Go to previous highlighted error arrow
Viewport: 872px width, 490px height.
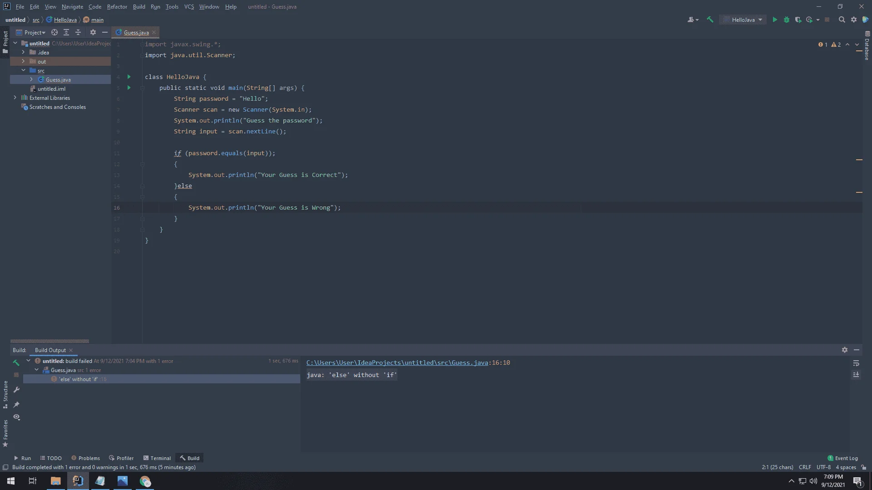[x=847, y=44]
